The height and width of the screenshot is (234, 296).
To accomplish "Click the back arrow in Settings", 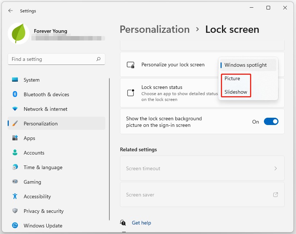I will [10, 11].
